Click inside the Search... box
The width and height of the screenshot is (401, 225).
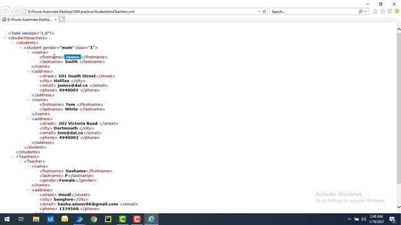click(x=314, y=11)
